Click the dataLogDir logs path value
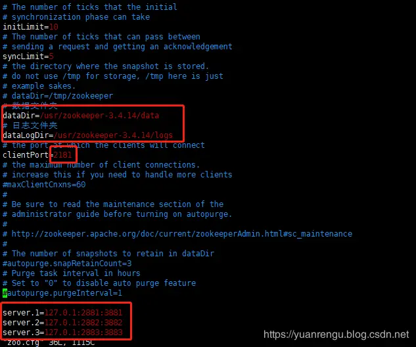 [x=113, y=135]
